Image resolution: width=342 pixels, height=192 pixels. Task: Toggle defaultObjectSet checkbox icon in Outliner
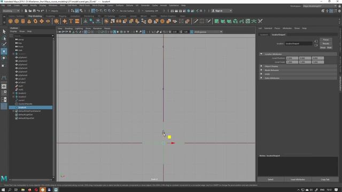pos(17,118)
